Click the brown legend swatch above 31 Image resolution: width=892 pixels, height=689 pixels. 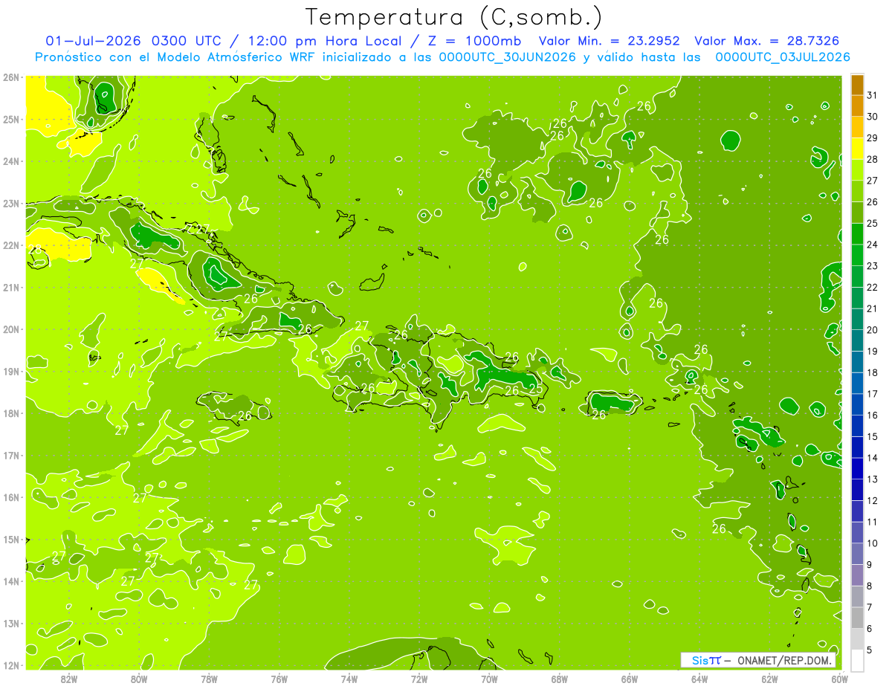[857, 84]
